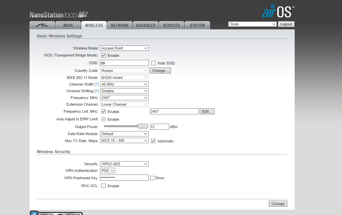Open the IEEE 802.11 Mode dropdown
The width and height of the screenshot is (342, 215).
pos(124,78)
